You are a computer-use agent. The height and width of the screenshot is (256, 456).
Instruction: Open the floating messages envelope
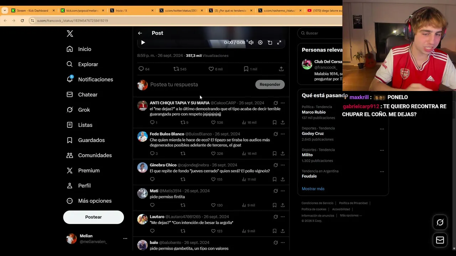440,240
